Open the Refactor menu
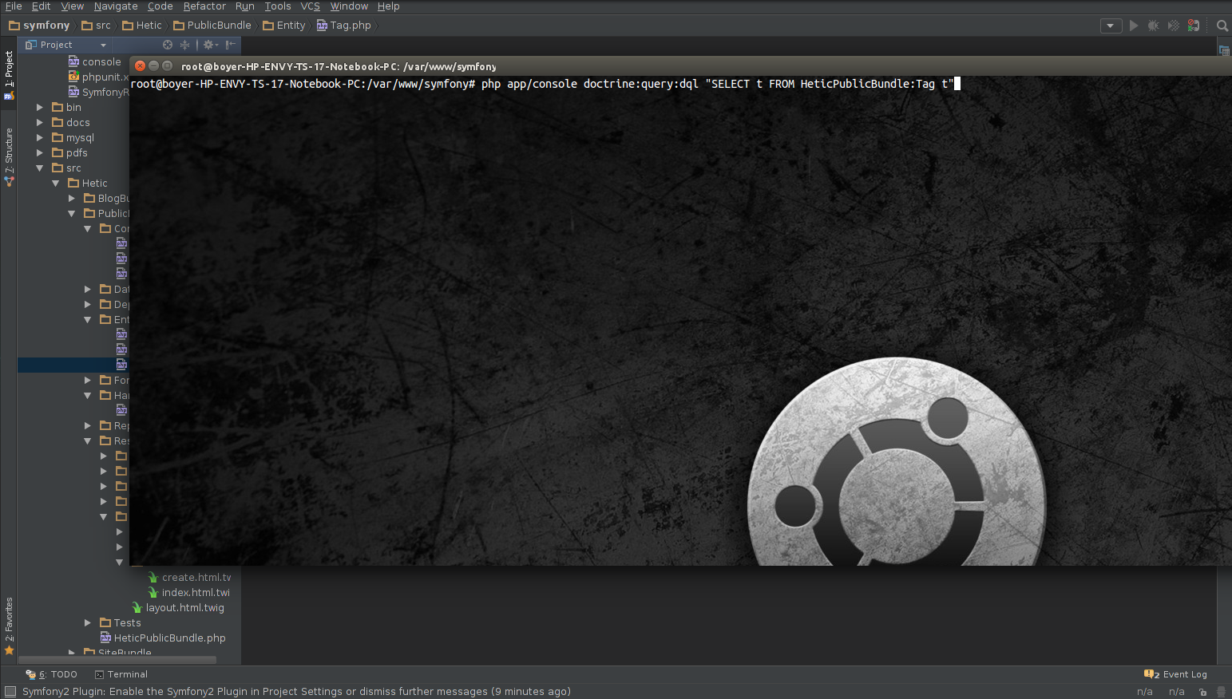The width and height of the screenshot is (1232, 699). tap(204, 6)
